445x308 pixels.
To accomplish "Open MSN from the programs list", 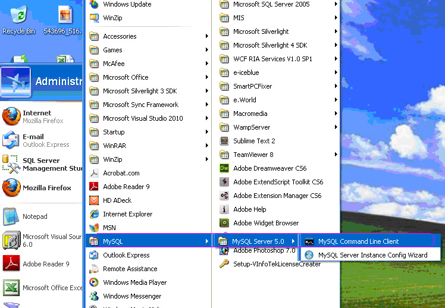I will [148, 228].
